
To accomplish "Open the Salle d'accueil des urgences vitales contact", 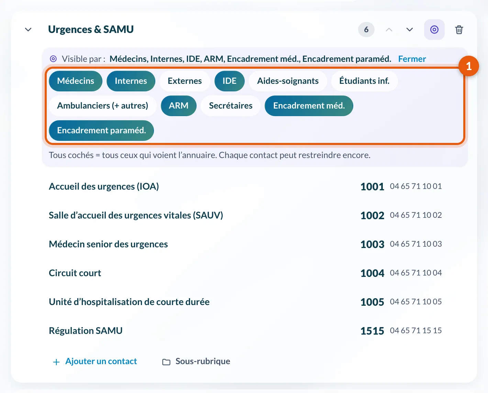I will [x=136, y=215].
